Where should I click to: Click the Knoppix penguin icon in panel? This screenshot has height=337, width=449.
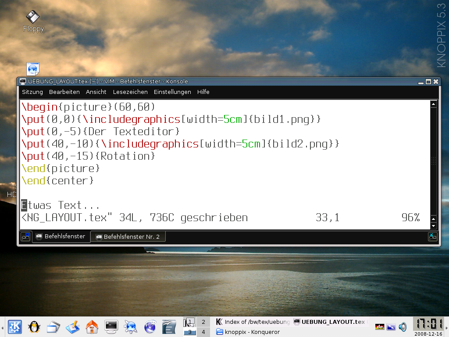34,326
